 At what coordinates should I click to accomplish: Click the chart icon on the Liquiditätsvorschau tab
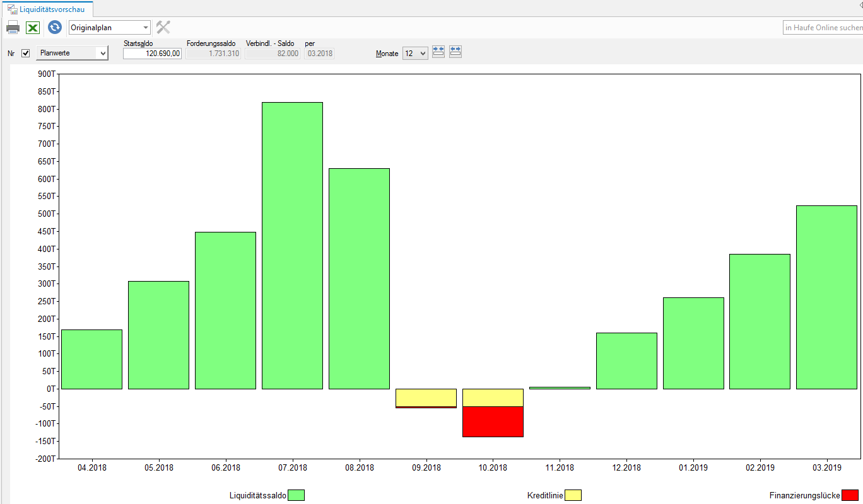click(12, 9)
